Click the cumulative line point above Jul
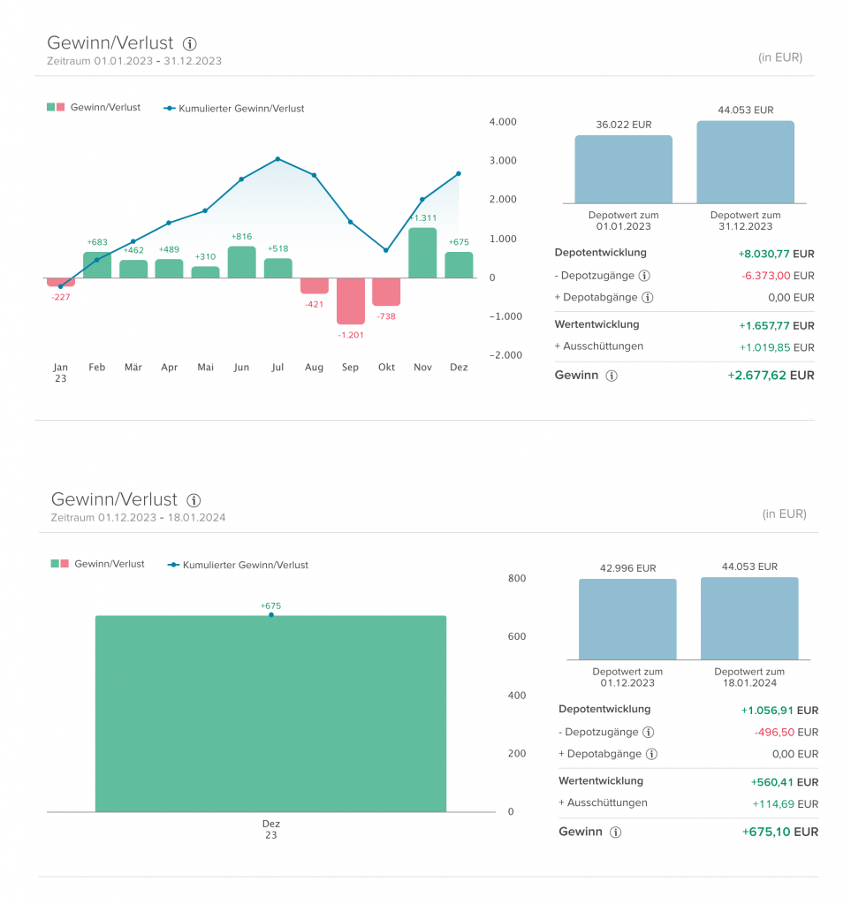 (x=277, y=159)
